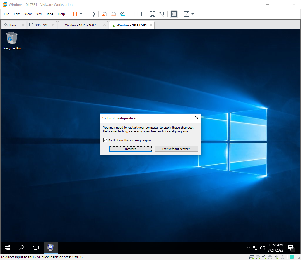Uncheck "Don't show this message again"
This screenshot has height=260, width=301.
point(105,140)
